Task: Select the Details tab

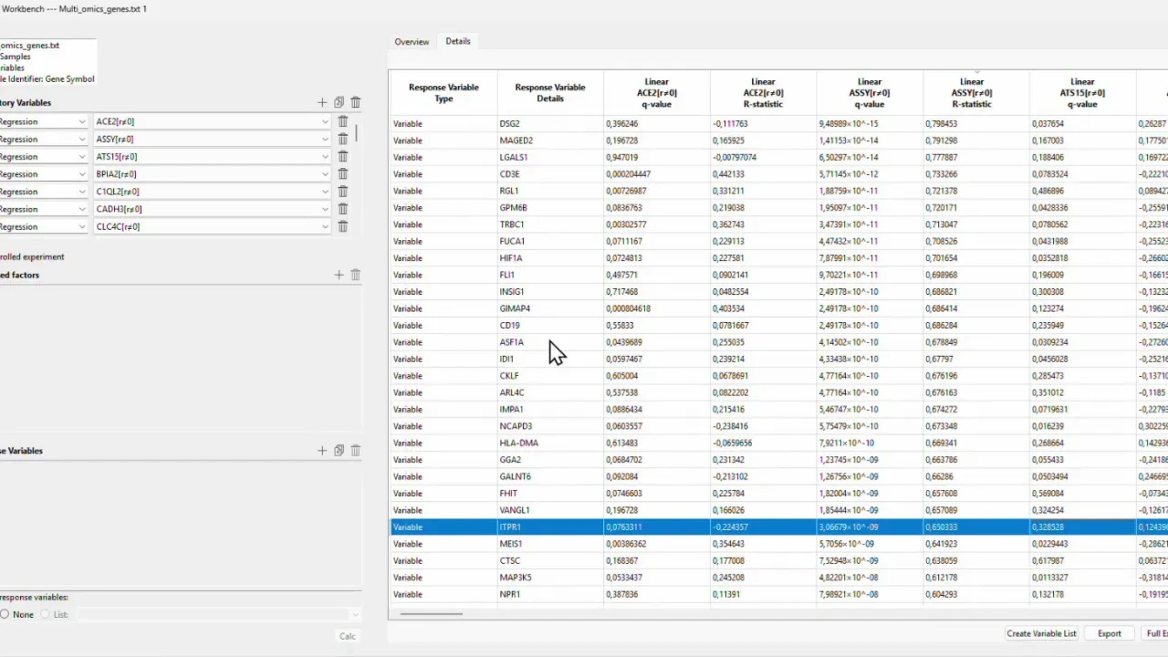Action: (458, 41)
